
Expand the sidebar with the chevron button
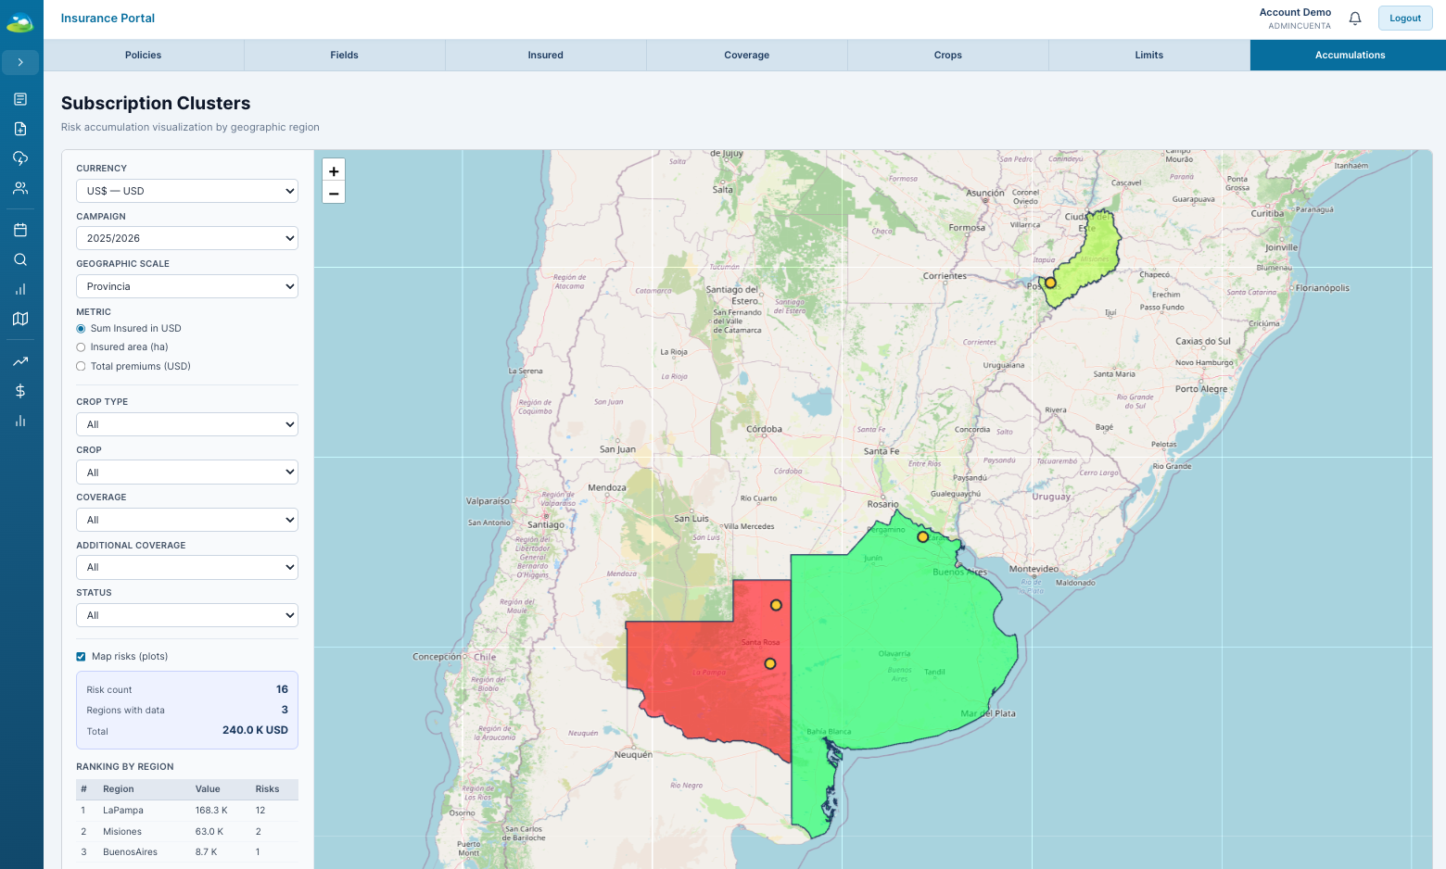[20, 62]
